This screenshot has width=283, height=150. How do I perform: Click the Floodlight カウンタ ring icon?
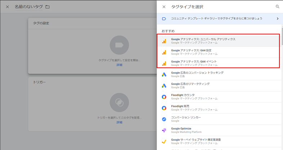[164, 97]
